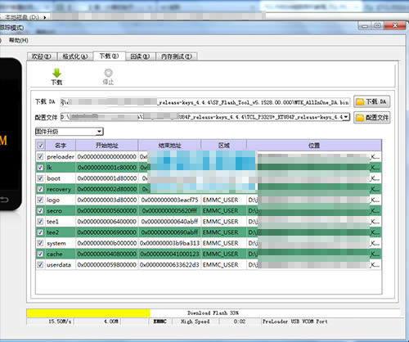Click cache end address 0x0000000041000123
This screenshot has width=409, height=342.
169,254
